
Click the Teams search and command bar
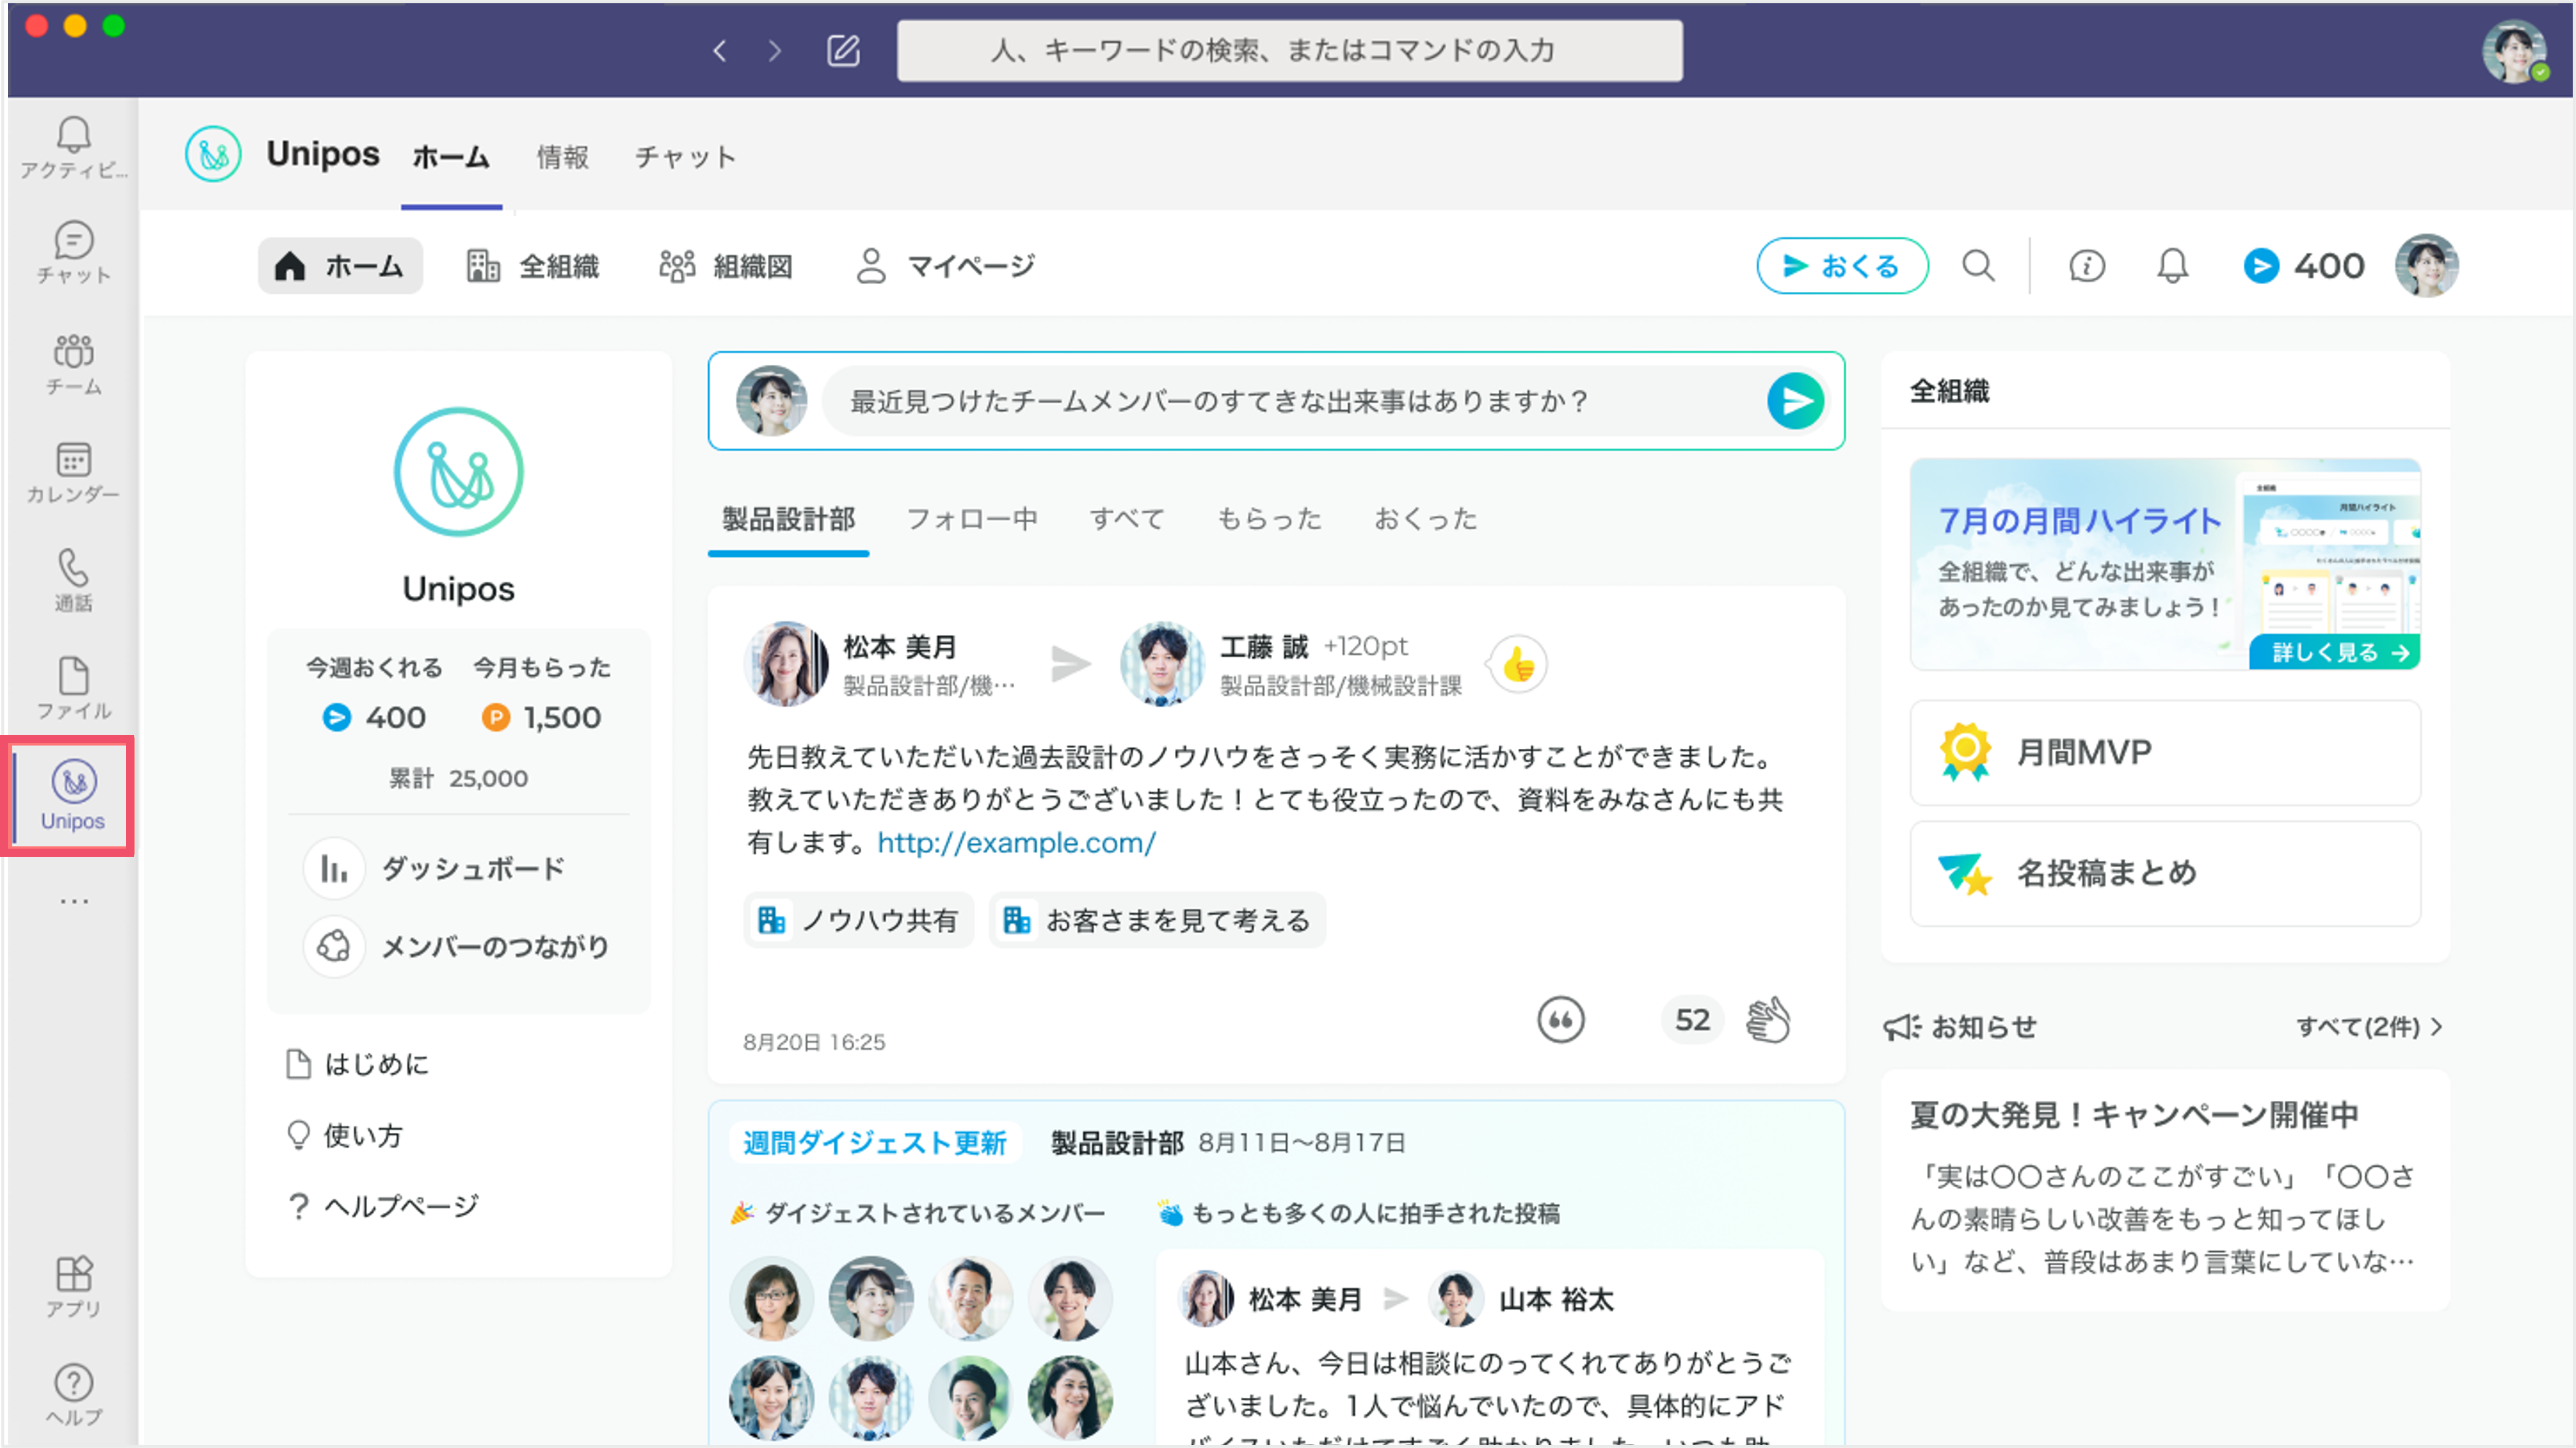tap(1289, 51)
